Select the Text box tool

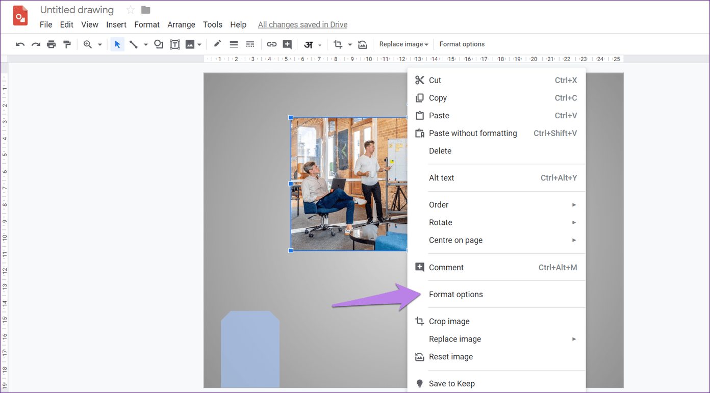point(174,44)
